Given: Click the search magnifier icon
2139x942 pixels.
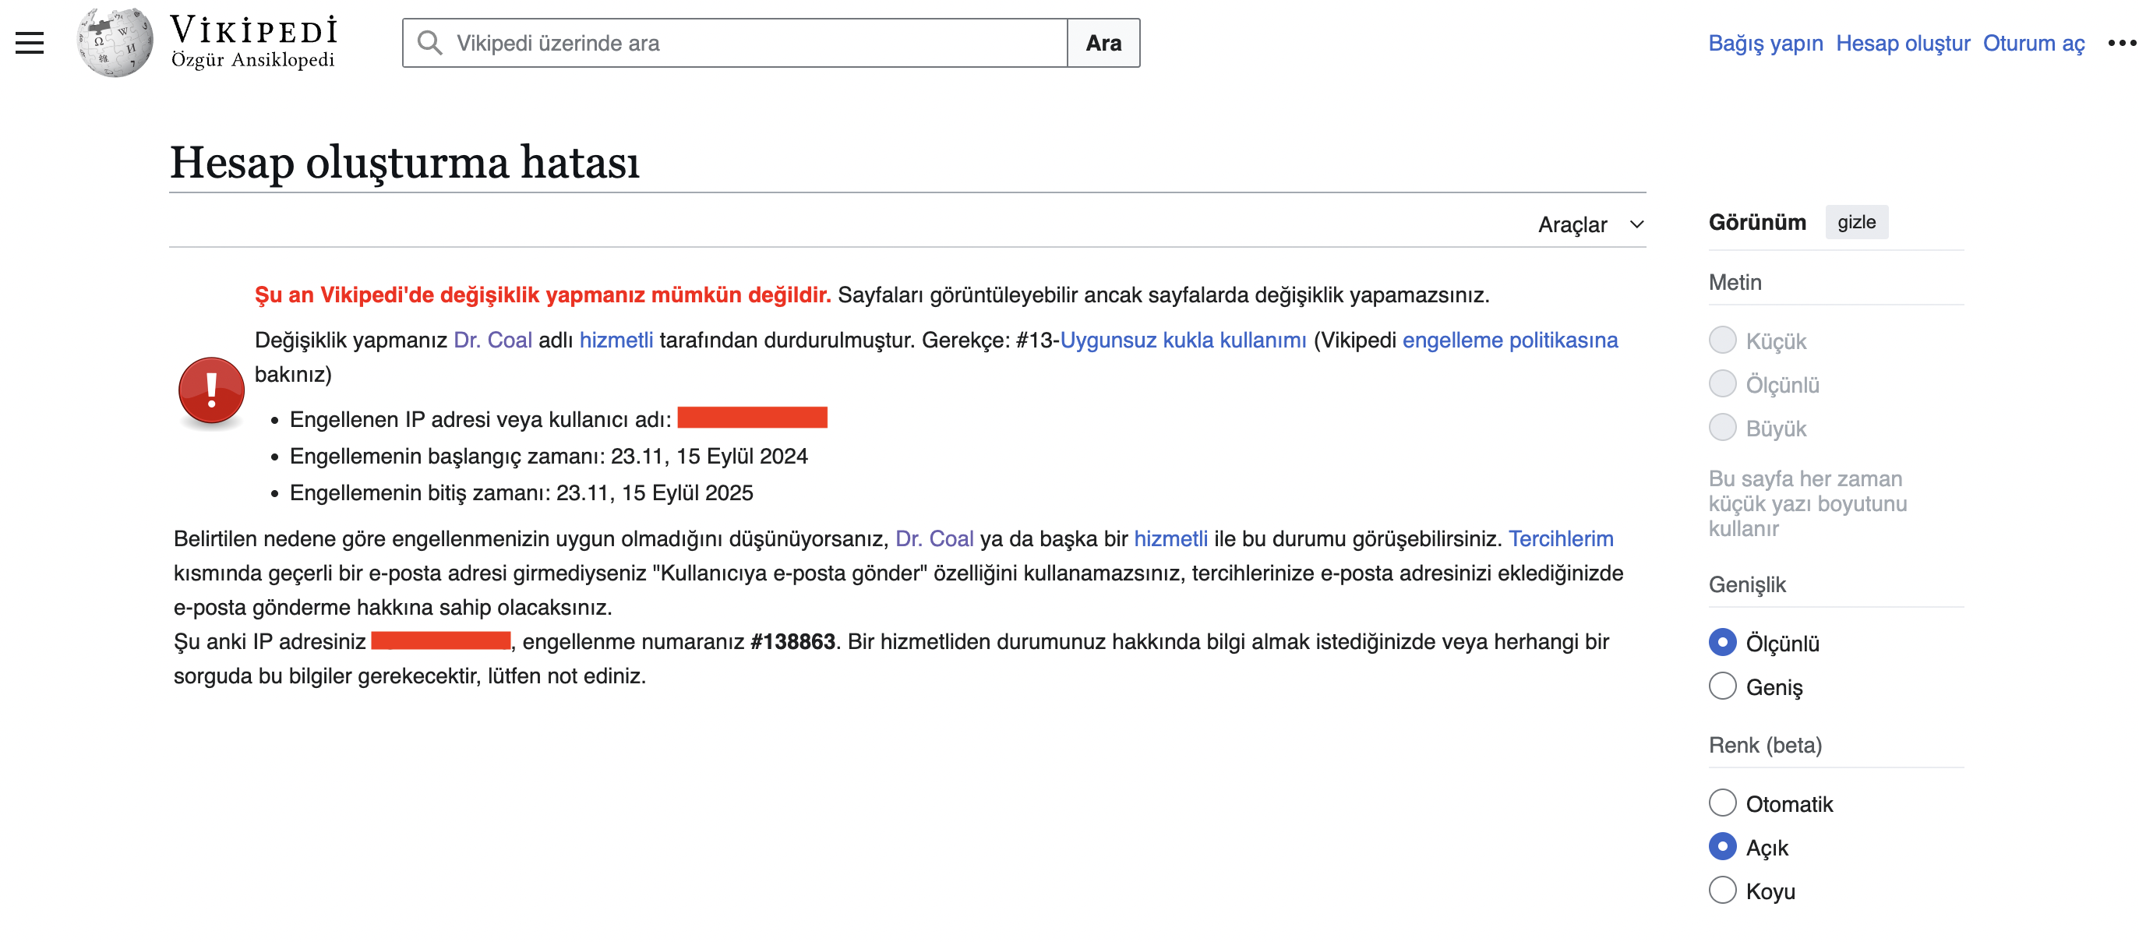Looking at the screenshot, I should click(x=429, y=43).
